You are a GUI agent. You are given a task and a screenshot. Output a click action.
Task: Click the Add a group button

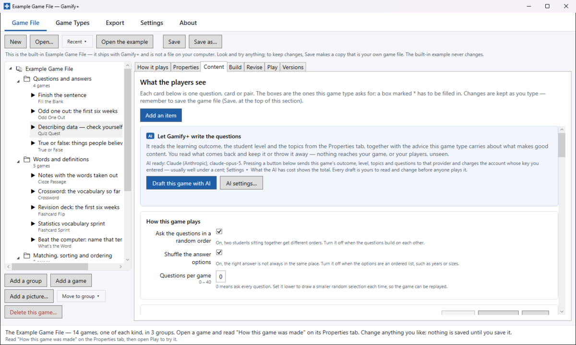pos(26,281)
